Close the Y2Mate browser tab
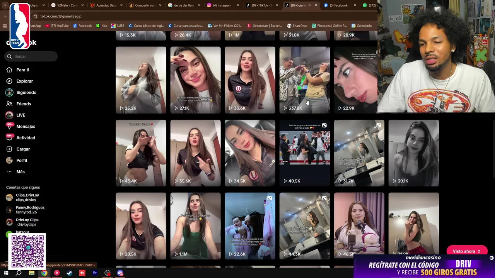The image size is (495, 278). [82, 5]
